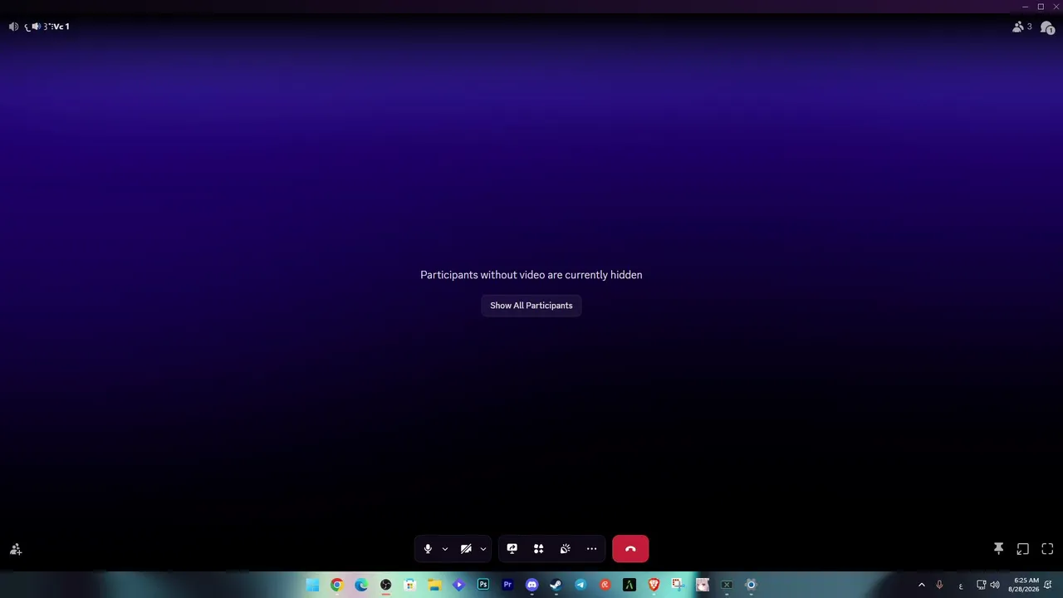
Task: Open microphone input options chevron
Action: pyautogui.click(x=445, y=549)
